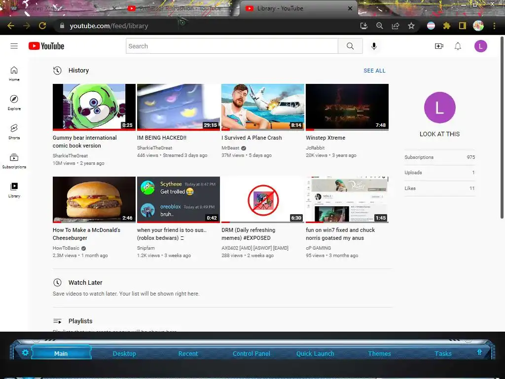Open Winstep Xtreme video thumbnail
This screenshot has height=379, width=505.
coord(347,107)
